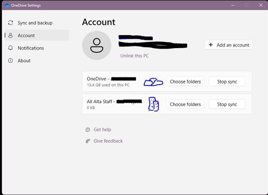Choose folders for the OneDrive row
The width and height of the screenshot is (268, 195).
tap(185, 82)
